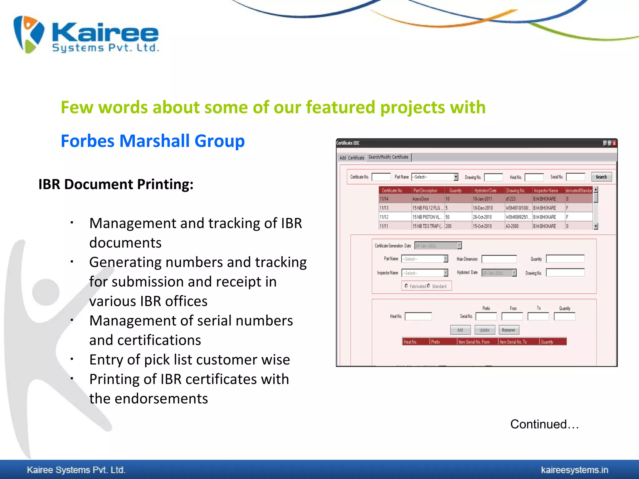Sort by Part Description column header
The width and height of the screenshot is (639, 479).
point(428,190)
